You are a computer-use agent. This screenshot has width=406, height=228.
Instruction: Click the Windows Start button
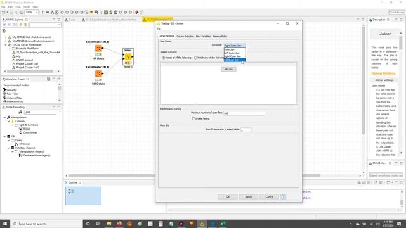[x=5, y=224]
